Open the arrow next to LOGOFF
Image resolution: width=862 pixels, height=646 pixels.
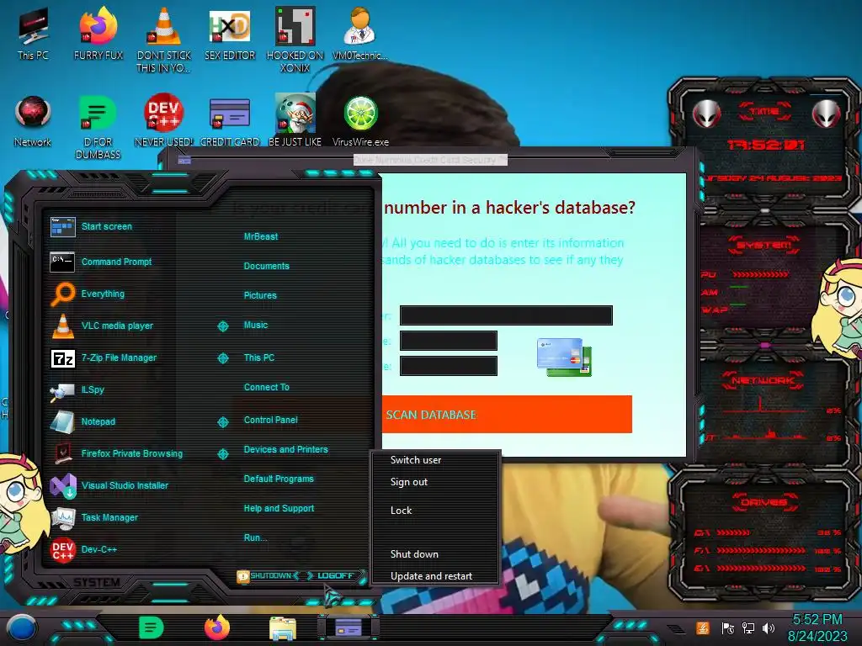click(x=310, y=575)
